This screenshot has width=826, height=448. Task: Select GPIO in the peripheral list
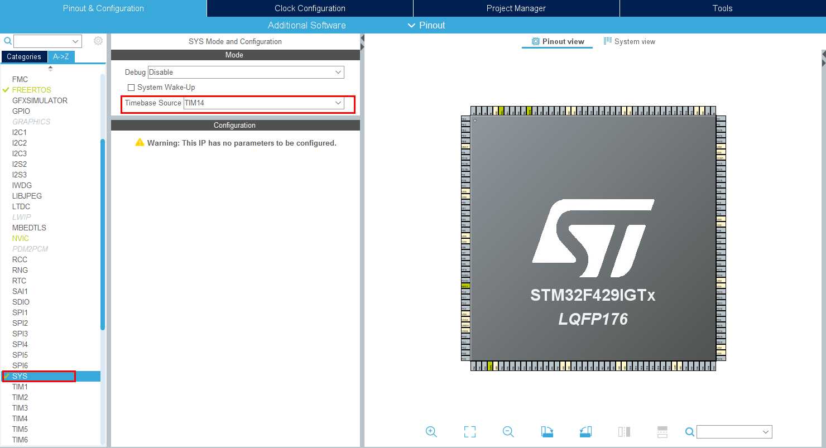click(x=21, y=111)
